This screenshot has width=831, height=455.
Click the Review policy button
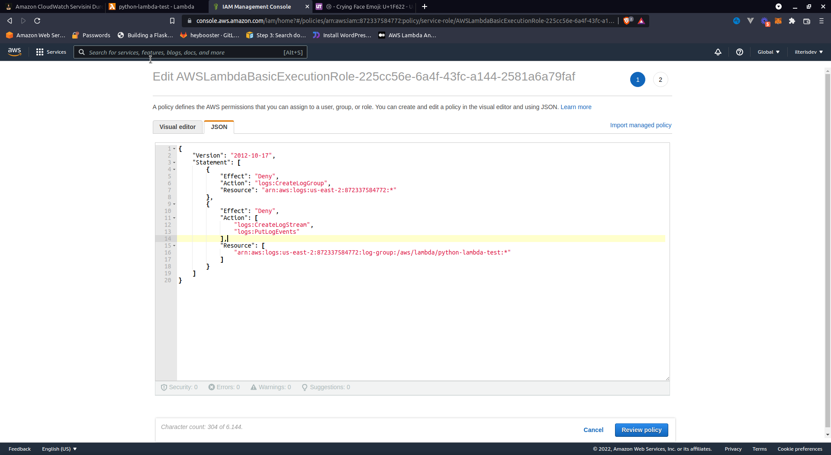[641, 430]
